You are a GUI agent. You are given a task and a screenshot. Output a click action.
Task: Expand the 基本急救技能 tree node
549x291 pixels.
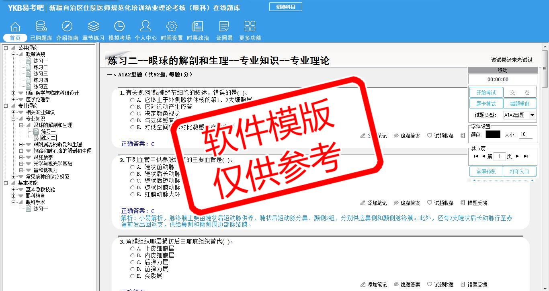pyautogui.click(x=14, y=189)
